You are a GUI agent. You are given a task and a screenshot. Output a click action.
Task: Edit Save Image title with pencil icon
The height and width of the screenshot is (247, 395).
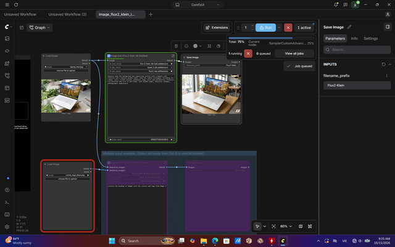click(x=349, y=27)
